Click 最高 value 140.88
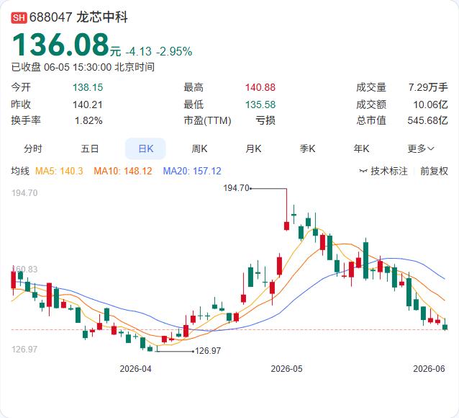The image size is (459, 418). pyautogui.click(x=260, y=87)
